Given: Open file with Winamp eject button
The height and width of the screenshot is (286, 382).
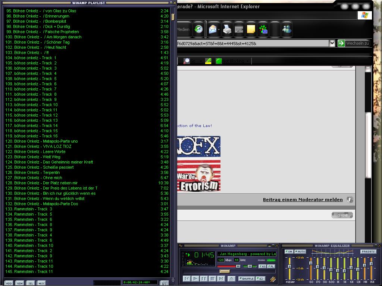Looking at the screenshot, I should (231, 279).
